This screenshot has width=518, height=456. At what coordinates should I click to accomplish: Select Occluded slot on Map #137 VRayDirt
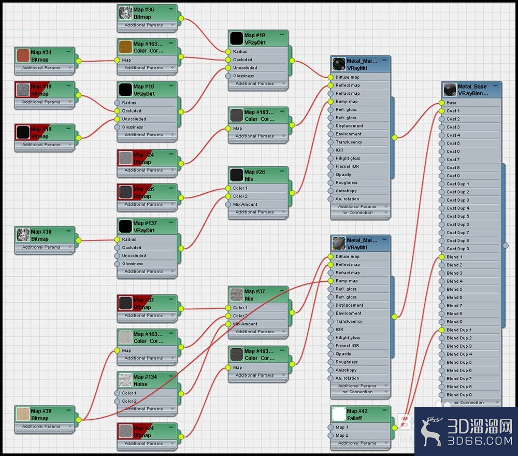click(147, 248)
